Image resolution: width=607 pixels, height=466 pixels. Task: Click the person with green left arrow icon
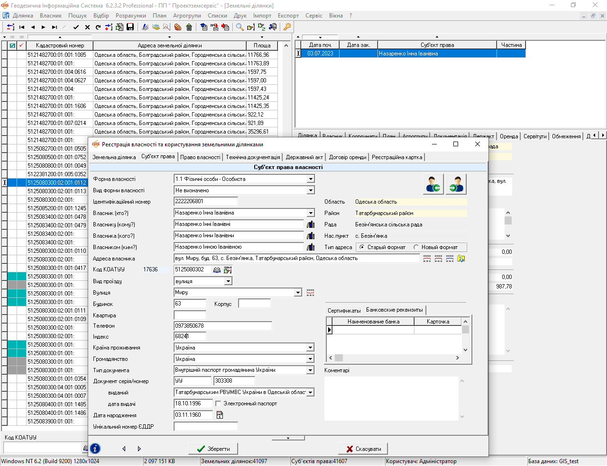tap(433, 184)
